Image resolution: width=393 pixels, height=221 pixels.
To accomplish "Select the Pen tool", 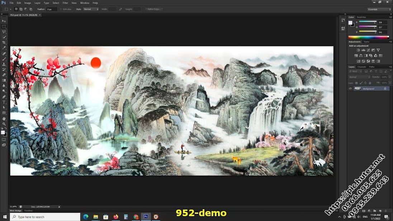I will tap(4, 97).
